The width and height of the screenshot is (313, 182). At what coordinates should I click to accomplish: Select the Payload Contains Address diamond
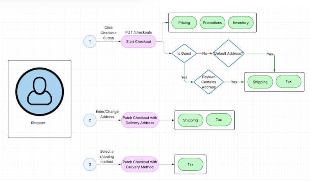click(x=209, y=82)
